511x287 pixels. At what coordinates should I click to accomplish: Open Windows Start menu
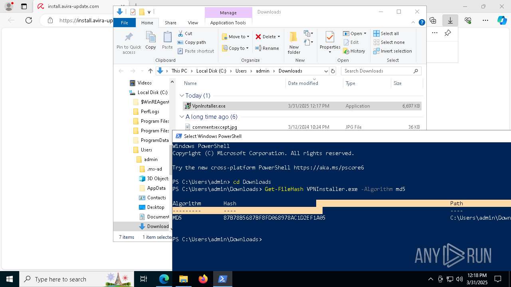[9, 279]
